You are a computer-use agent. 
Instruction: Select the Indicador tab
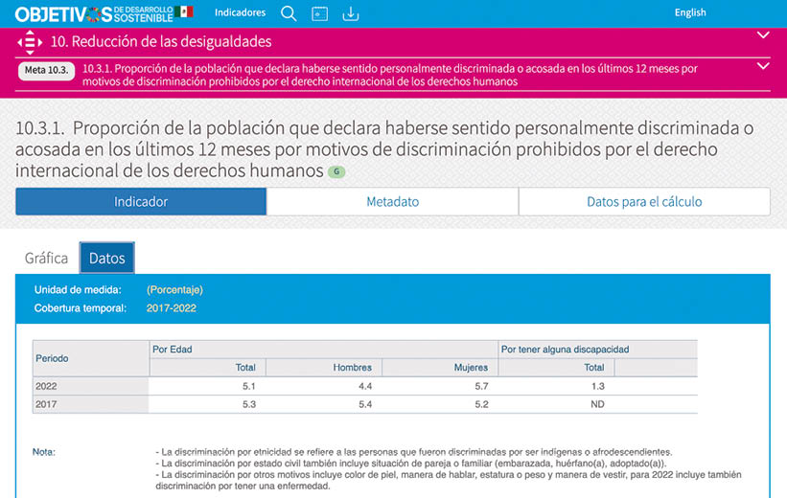[x=141, y=202]
